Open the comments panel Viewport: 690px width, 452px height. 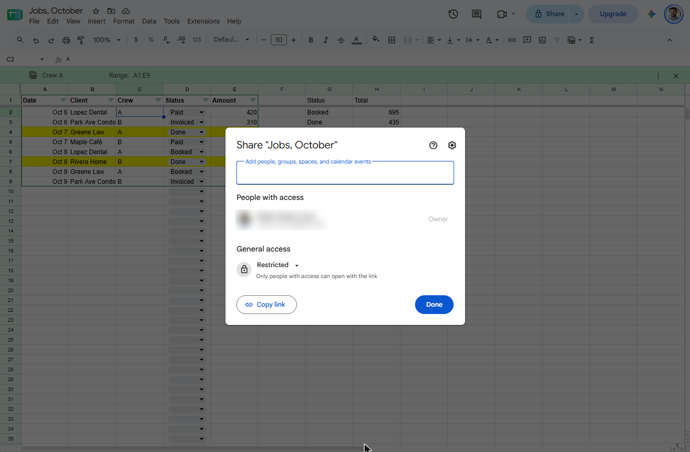(x=476, y=14)
